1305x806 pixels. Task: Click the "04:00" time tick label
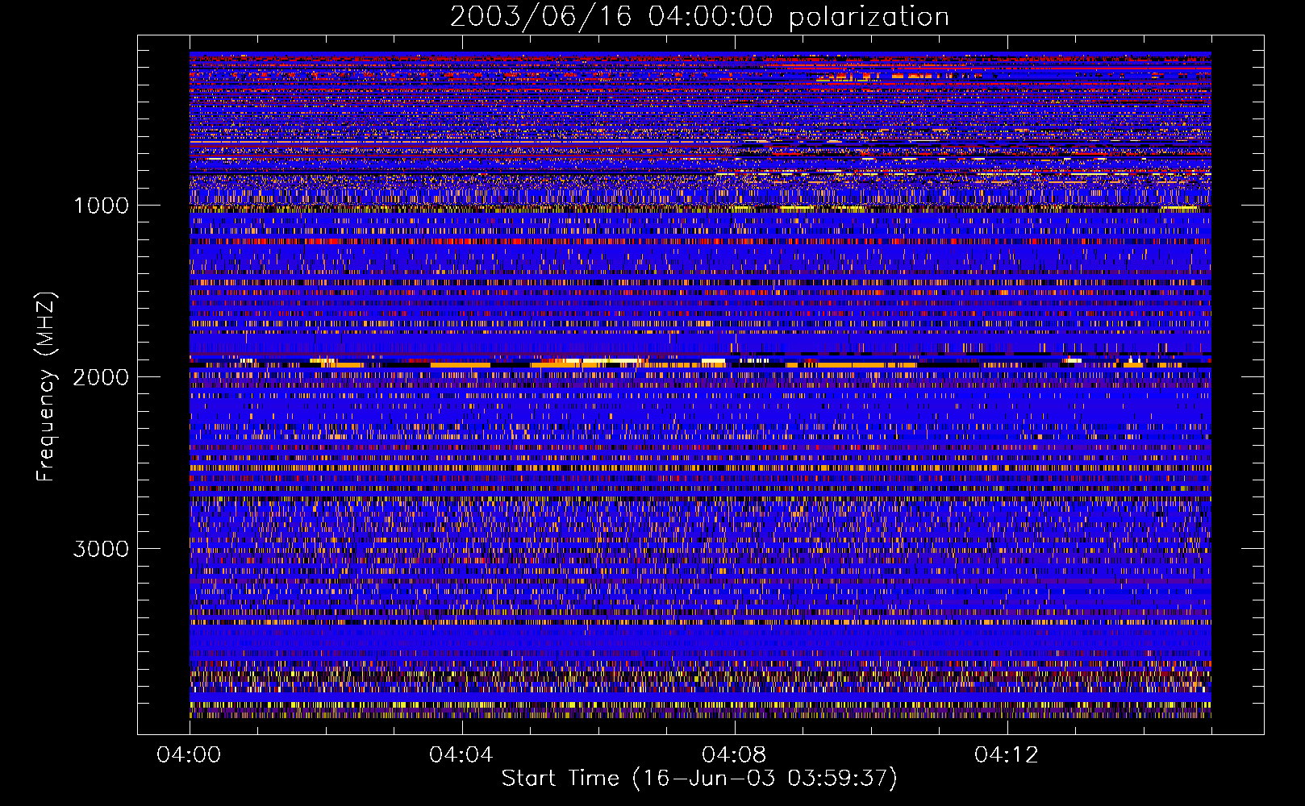[190, 755]
